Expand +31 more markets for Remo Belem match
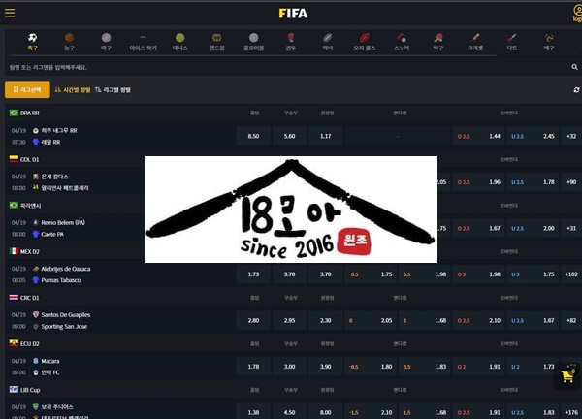The image size is (582, 419). click(571, 228)
